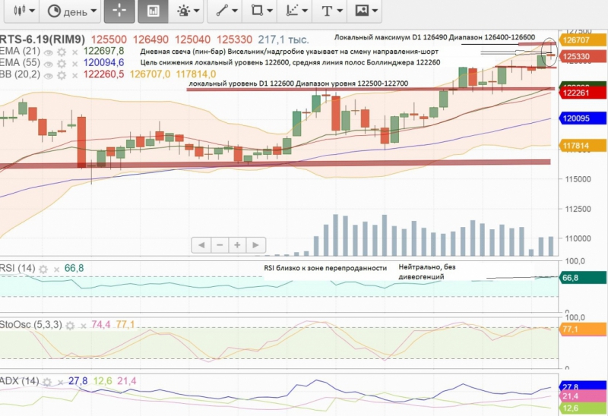Remove the ADX (14) indicator
The width and height of the screenshot is (608, 416).
(61, 383)
